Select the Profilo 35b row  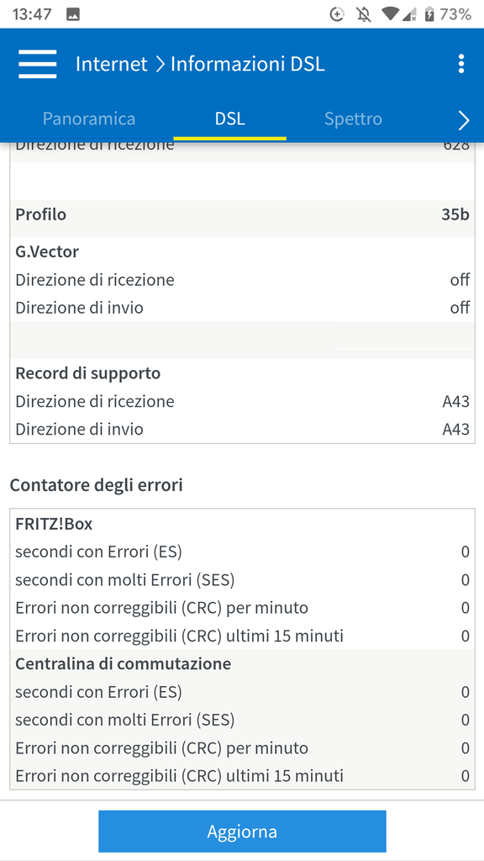[242, 214]
